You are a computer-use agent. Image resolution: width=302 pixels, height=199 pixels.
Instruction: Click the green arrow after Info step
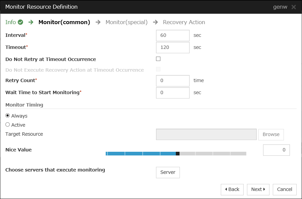click(31, 22)
